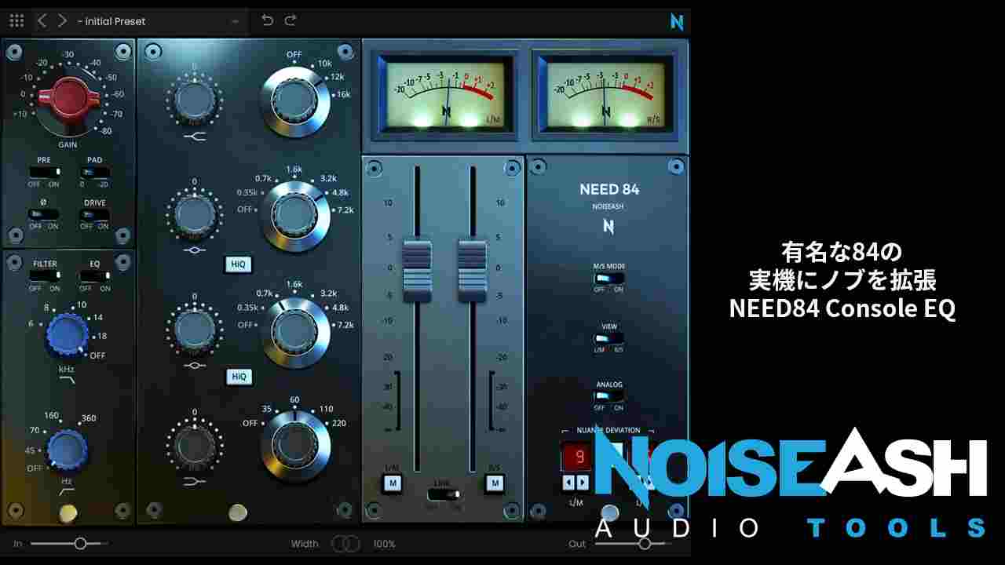The height and width of the screenshot is (565, 1005).
Task: Open the preset browser grid icon
Action: (16, 21)
